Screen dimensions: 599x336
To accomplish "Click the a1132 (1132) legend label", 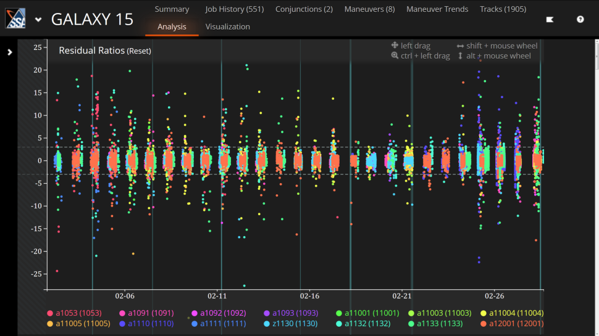I will [367, 324].
